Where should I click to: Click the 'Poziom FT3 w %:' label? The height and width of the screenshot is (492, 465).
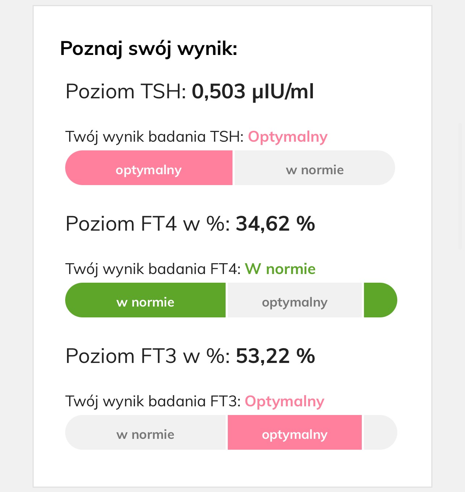pos(148,356)
